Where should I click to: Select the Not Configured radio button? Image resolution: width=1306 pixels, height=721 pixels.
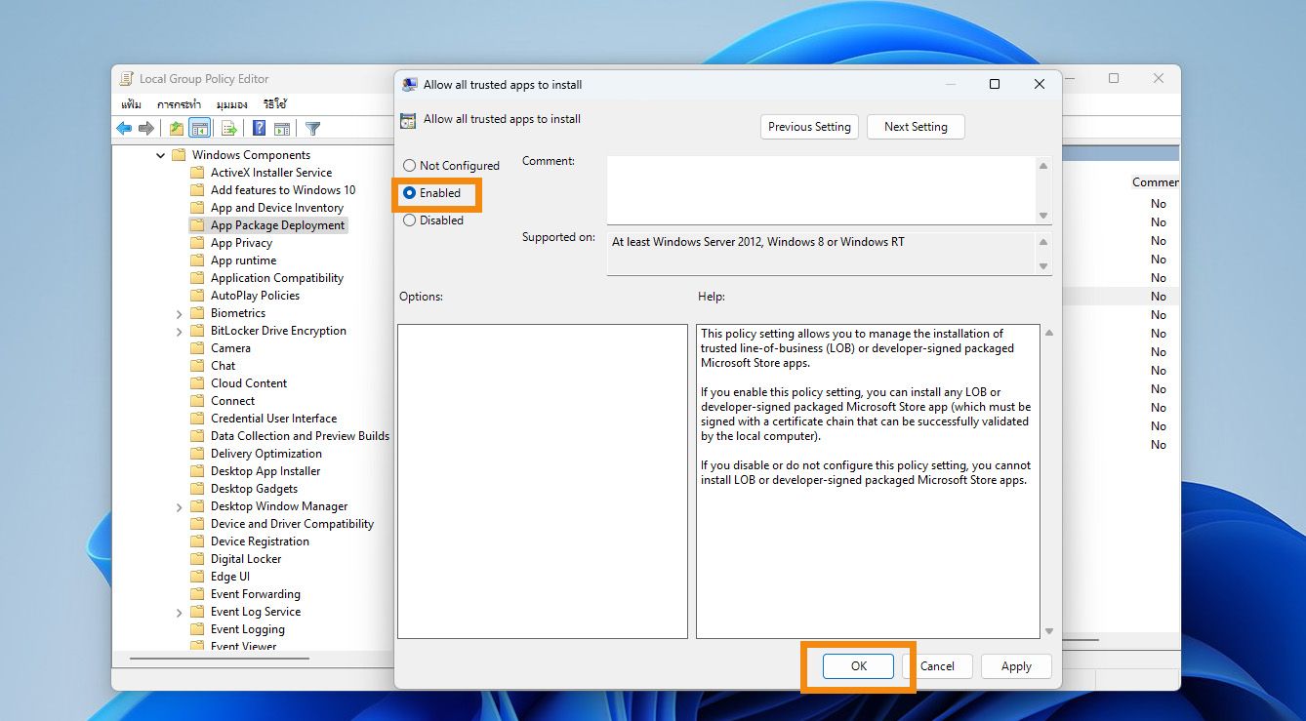[x=409, y=166]
